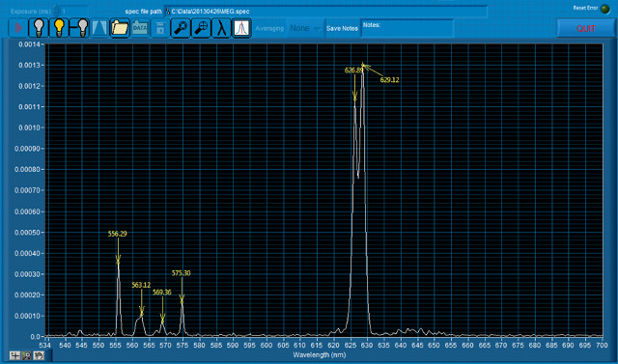Click the Reset Error indicator light
Viewport: 618px width, 364px height.
click(x=605, y=9)
